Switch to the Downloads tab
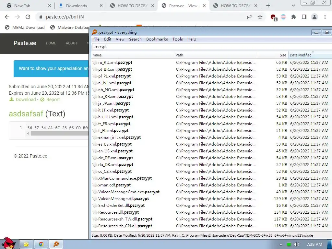 point(77,6)
